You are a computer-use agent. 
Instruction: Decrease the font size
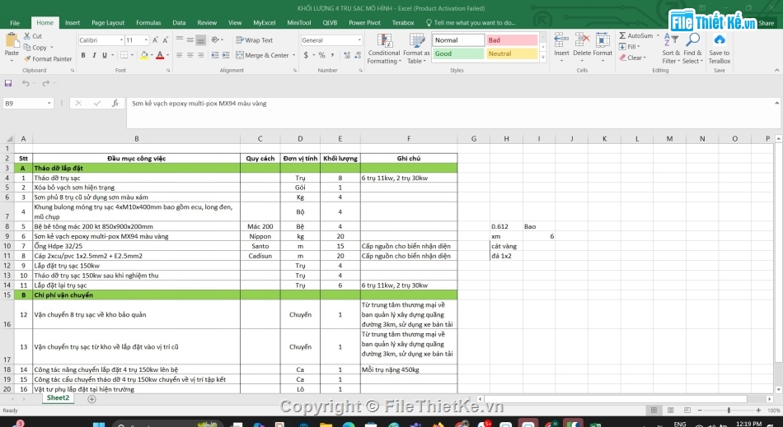166,39
